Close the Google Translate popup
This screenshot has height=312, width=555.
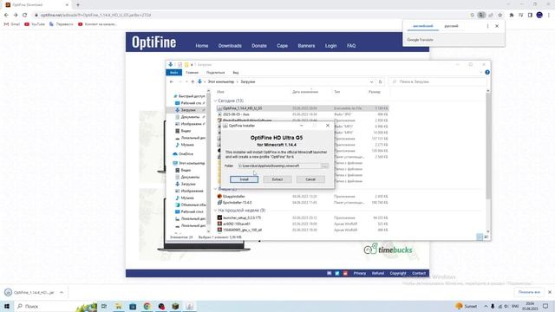[x=497, y=26]
